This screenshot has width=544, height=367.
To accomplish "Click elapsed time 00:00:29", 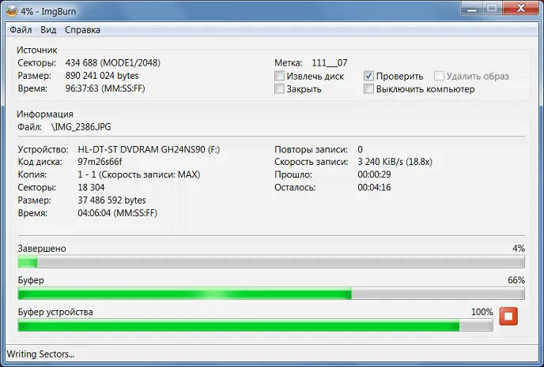I will [x=374, y=174].
